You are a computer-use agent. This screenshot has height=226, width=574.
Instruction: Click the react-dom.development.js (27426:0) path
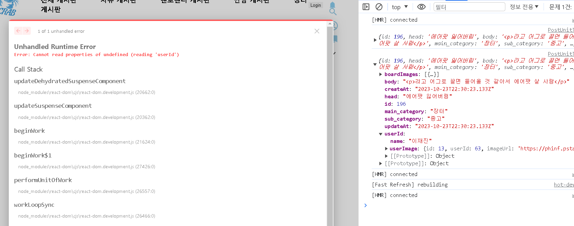tap(87, 167)
